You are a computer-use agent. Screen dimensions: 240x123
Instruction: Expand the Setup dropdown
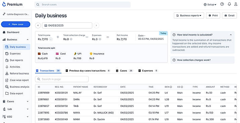(210, 5)
